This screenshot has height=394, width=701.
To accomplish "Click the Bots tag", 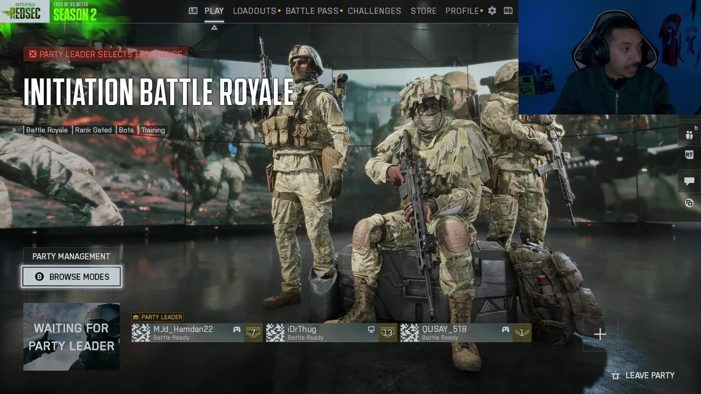I will click(126, 130).
